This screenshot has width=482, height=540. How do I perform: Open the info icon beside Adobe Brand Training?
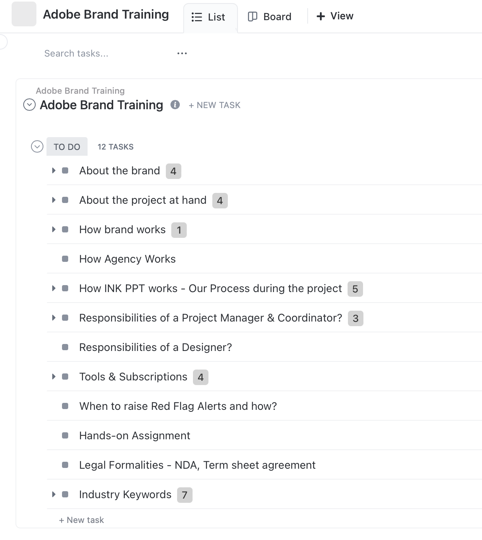175,105
